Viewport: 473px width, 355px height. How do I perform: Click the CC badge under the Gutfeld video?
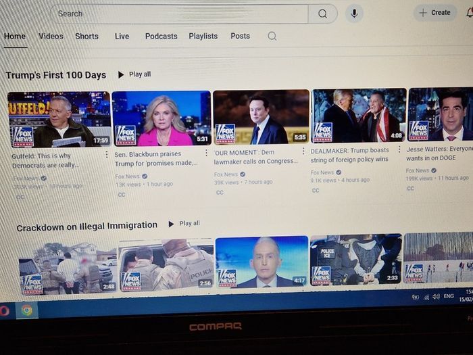(x=20, y=197)
